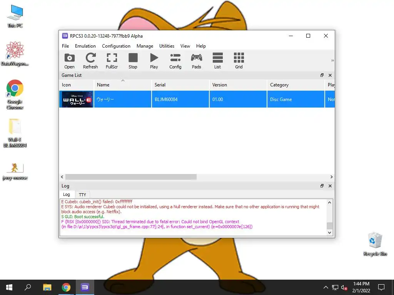Click the network tray icon
Screen dimensions: 394x295
[x=335, y=287]
